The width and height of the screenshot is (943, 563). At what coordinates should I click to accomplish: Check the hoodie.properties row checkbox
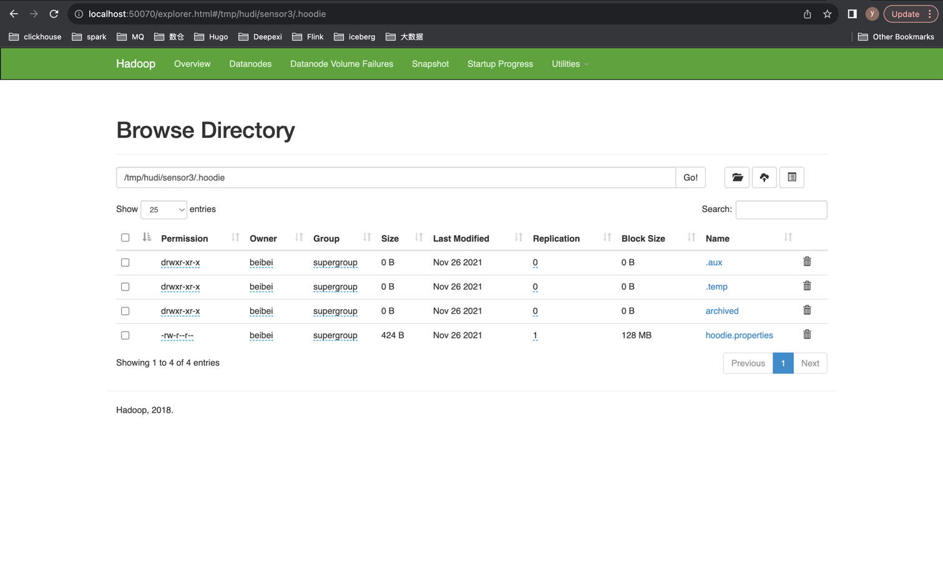125,335
